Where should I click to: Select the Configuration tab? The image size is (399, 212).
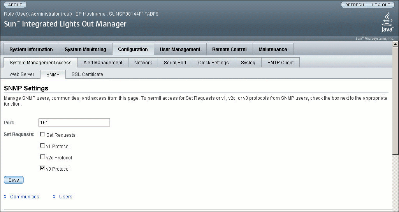point(133,49)
